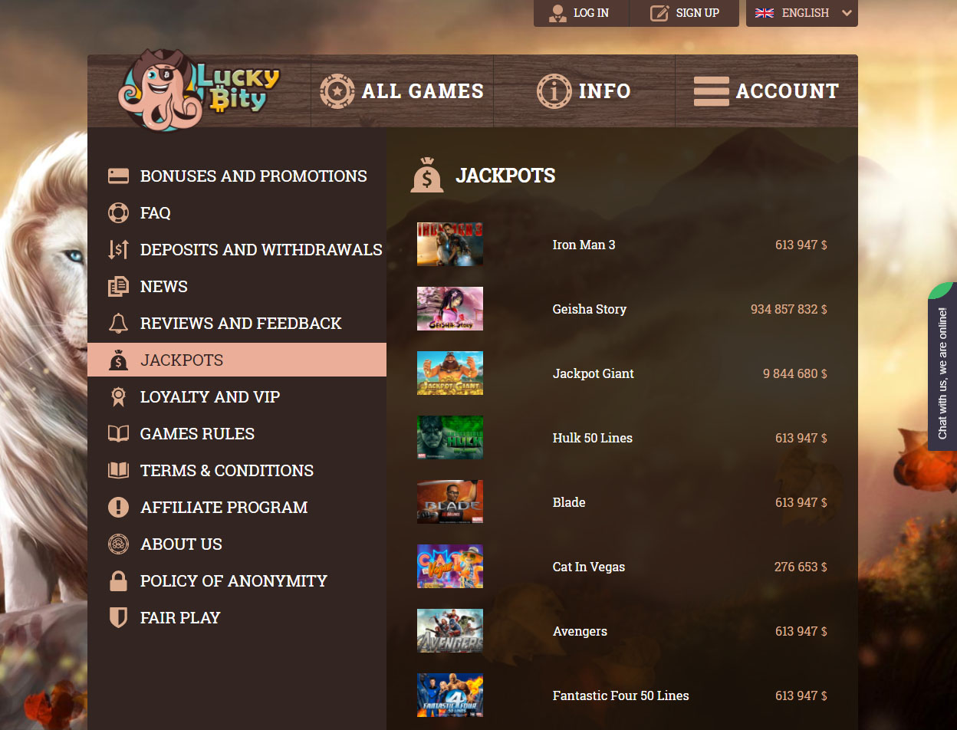Open the Hulk 50 Lines game link
Screen dimensions: 957x730
point(593,438)
